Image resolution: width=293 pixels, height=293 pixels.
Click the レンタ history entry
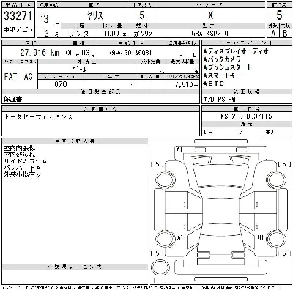78,34
